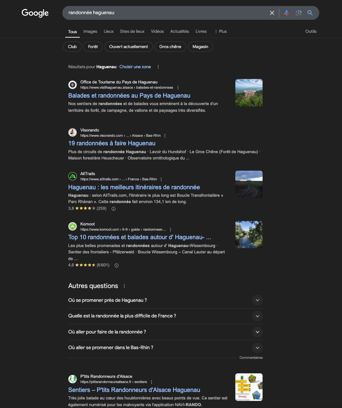Switch to the Livres tab

[x=201, y=31]
